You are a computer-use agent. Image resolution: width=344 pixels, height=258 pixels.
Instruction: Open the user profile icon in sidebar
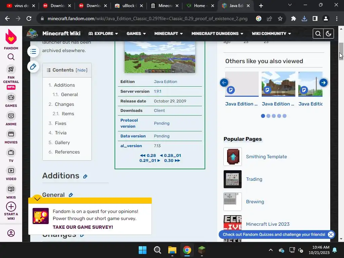tap(11, 233)
